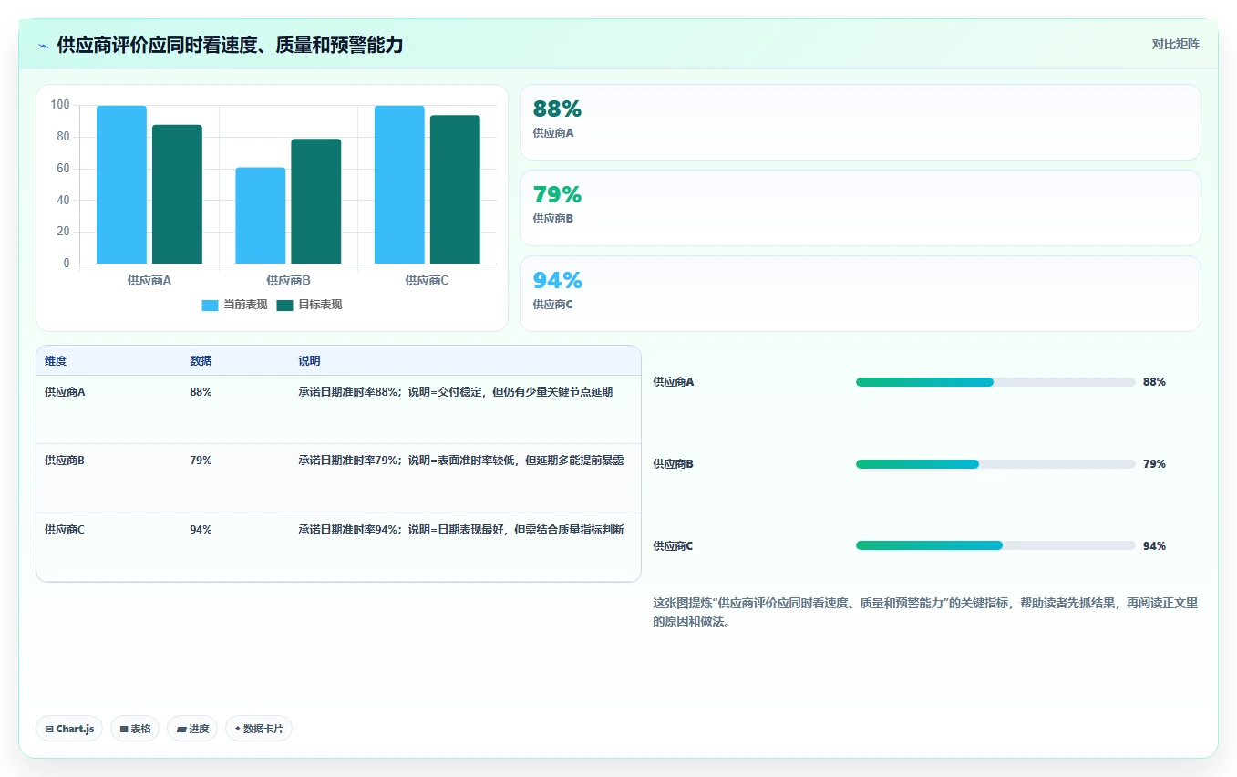Click the 数据 column header in the table
Screen dimensions: 1237x777
201,361
